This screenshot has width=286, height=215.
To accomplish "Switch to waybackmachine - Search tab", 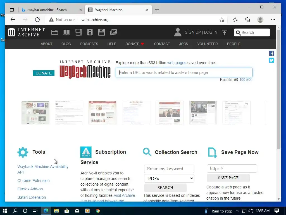I will point(47,10).
